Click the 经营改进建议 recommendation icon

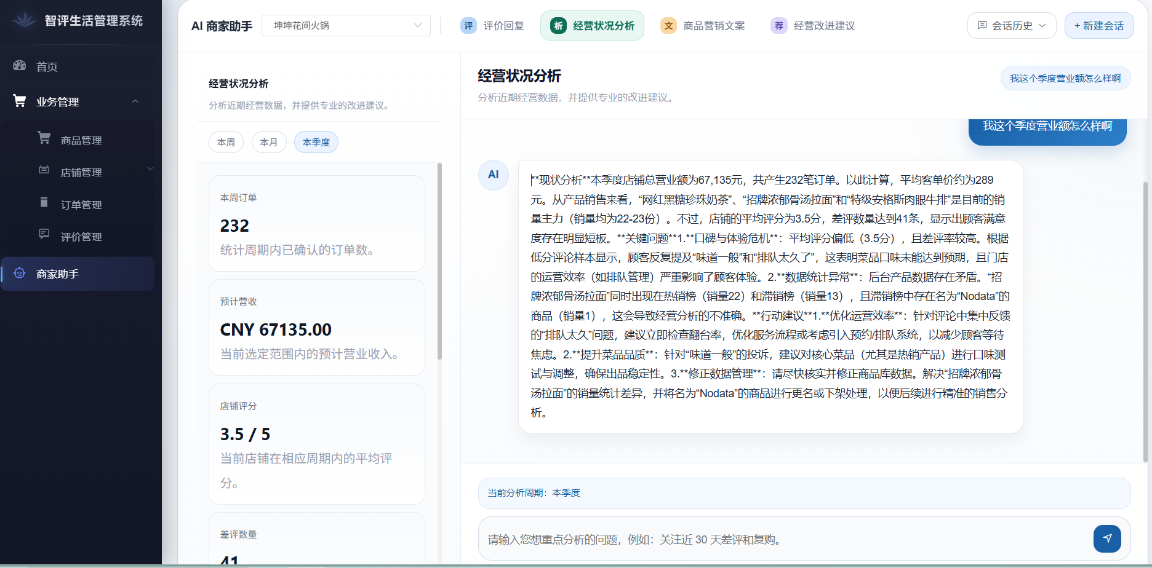coord(779,25)
